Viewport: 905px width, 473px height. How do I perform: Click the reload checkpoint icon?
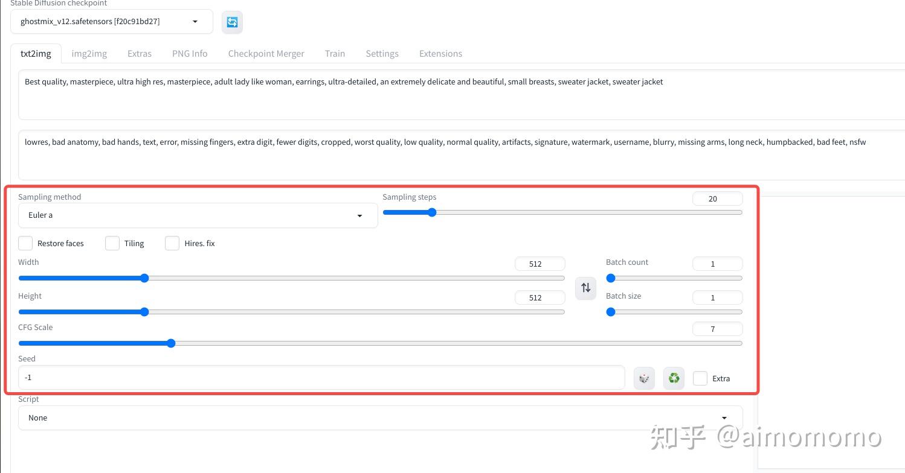click(232, 22)
